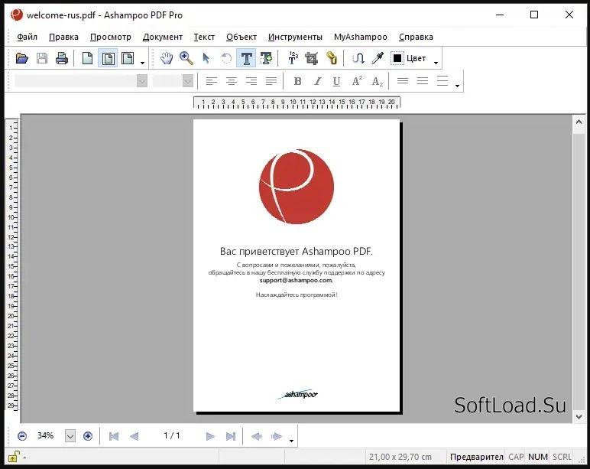Click the previous view back arrow
This screenshot has height=469, width=590.
tap(257, 436)
